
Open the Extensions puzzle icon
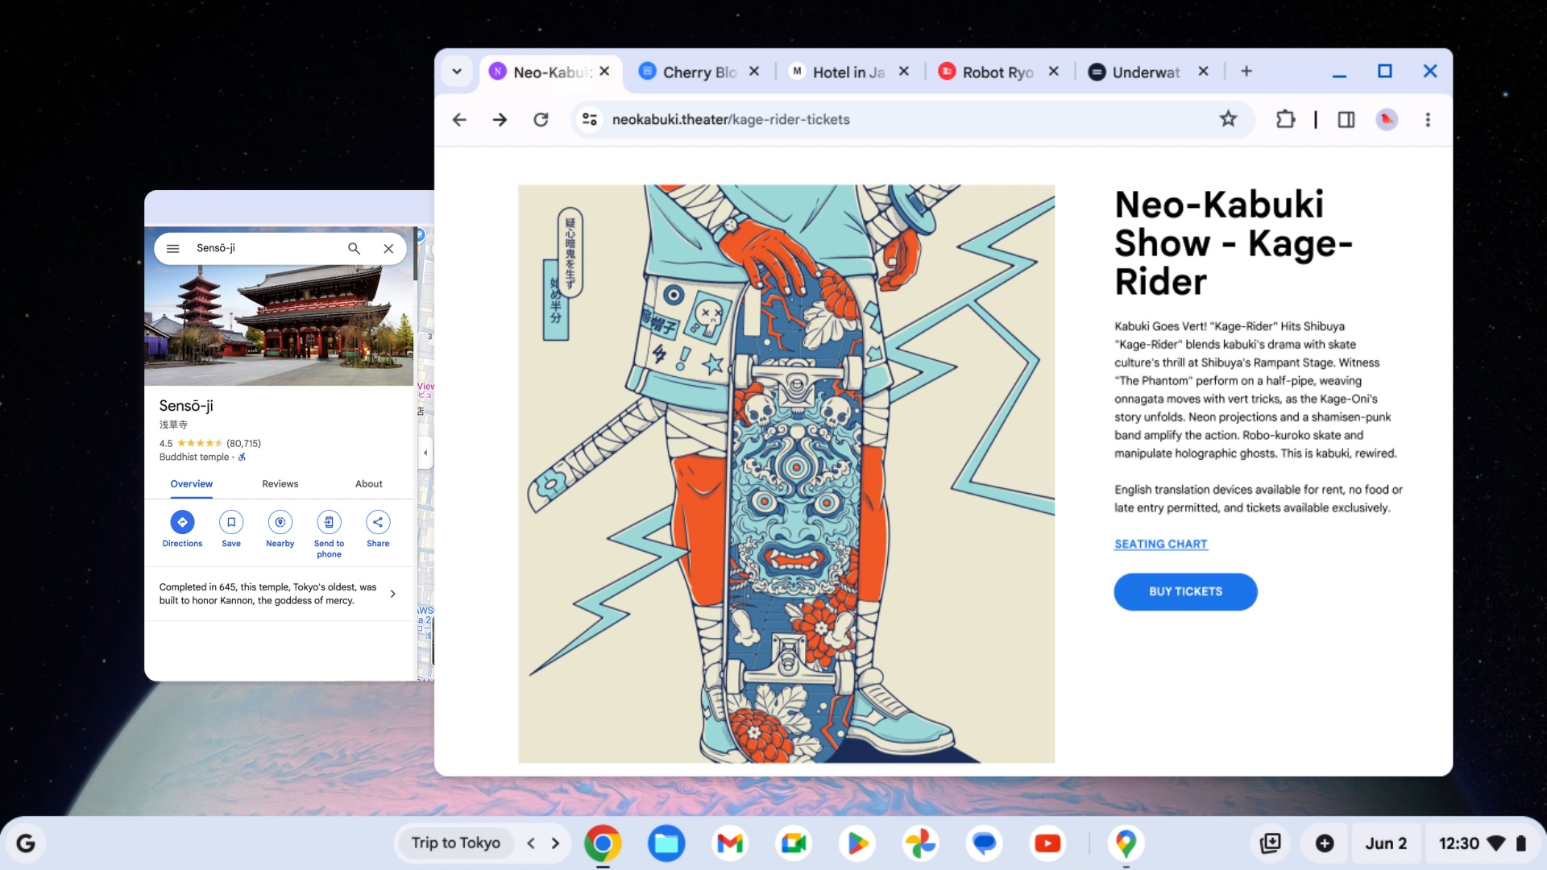point(1285,119)
